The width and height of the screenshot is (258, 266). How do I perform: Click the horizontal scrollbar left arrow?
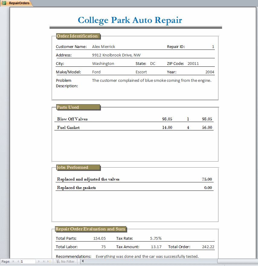83,261
